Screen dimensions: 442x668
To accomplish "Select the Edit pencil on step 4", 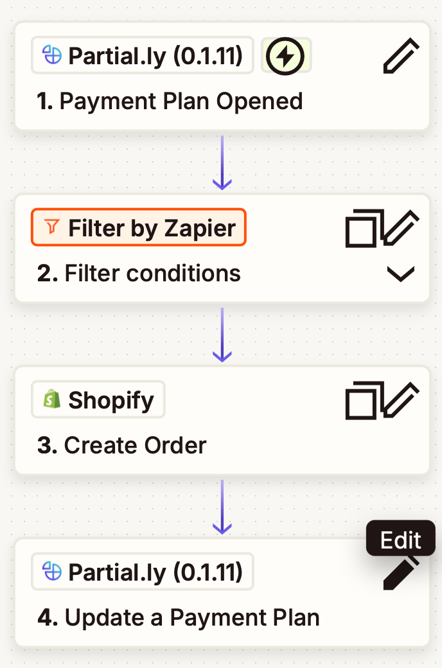I will tap(400, 574).
